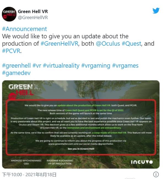The width and height of the screenshot is (165, 179).
Task: Click the Green Hell logo in the image
Action: tap(21, 91)
